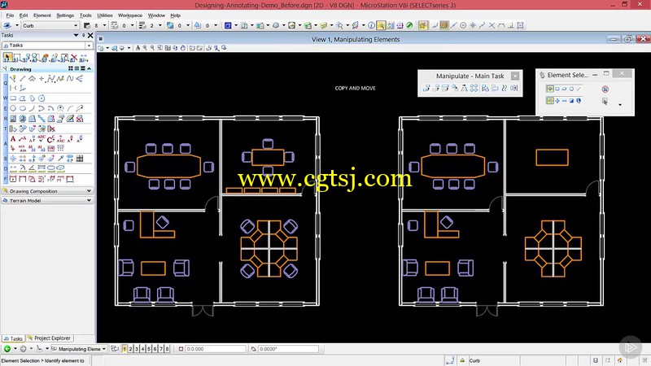Select Element Selection arrow in Tasks panel

[x=7, y=57]
